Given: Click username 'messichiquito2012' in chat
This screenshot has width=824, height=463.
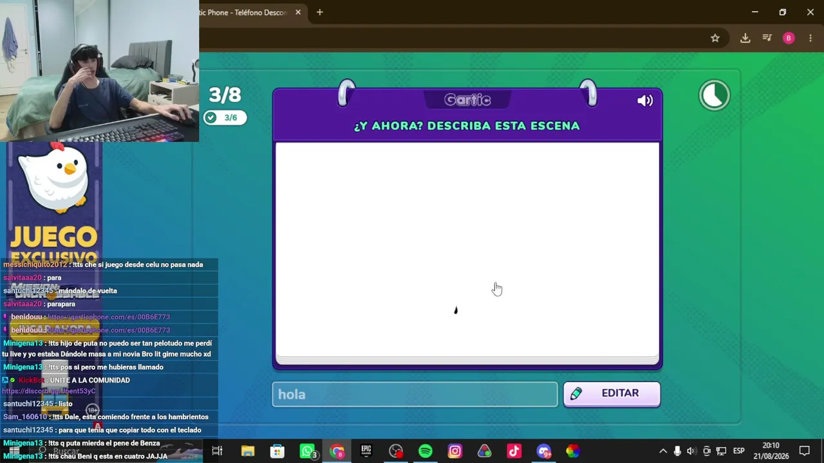Looking at the screenshot, I should (35, 264).
